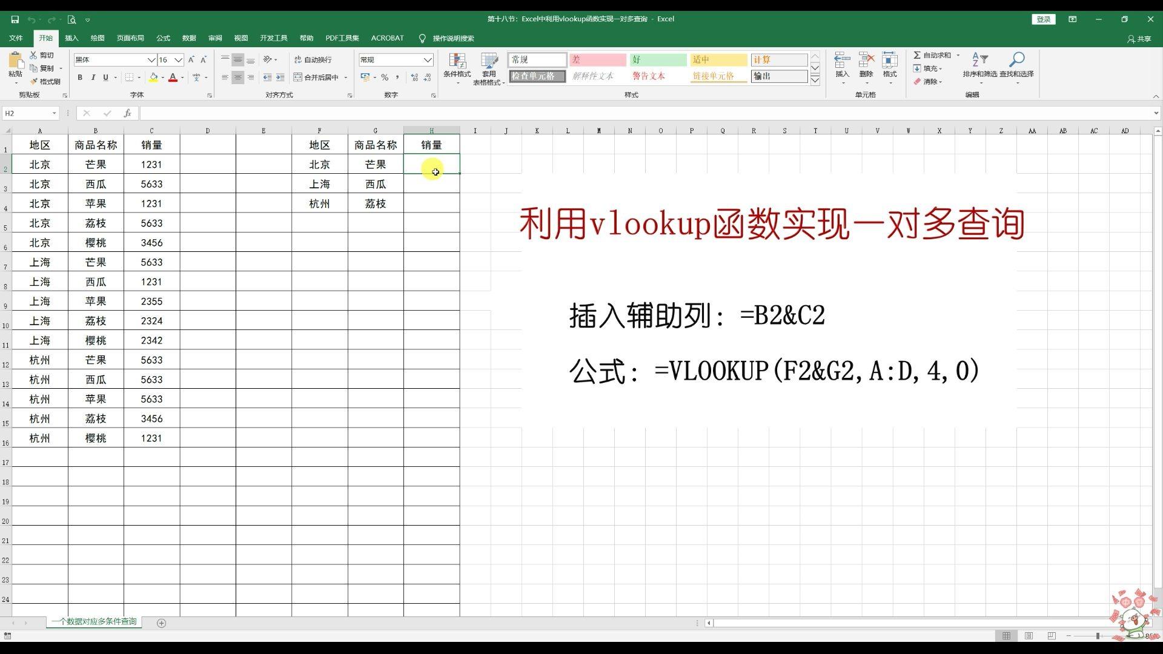Click the Delete cells icon
This screenshot has height=654, width=1163.
pos(866,61)
